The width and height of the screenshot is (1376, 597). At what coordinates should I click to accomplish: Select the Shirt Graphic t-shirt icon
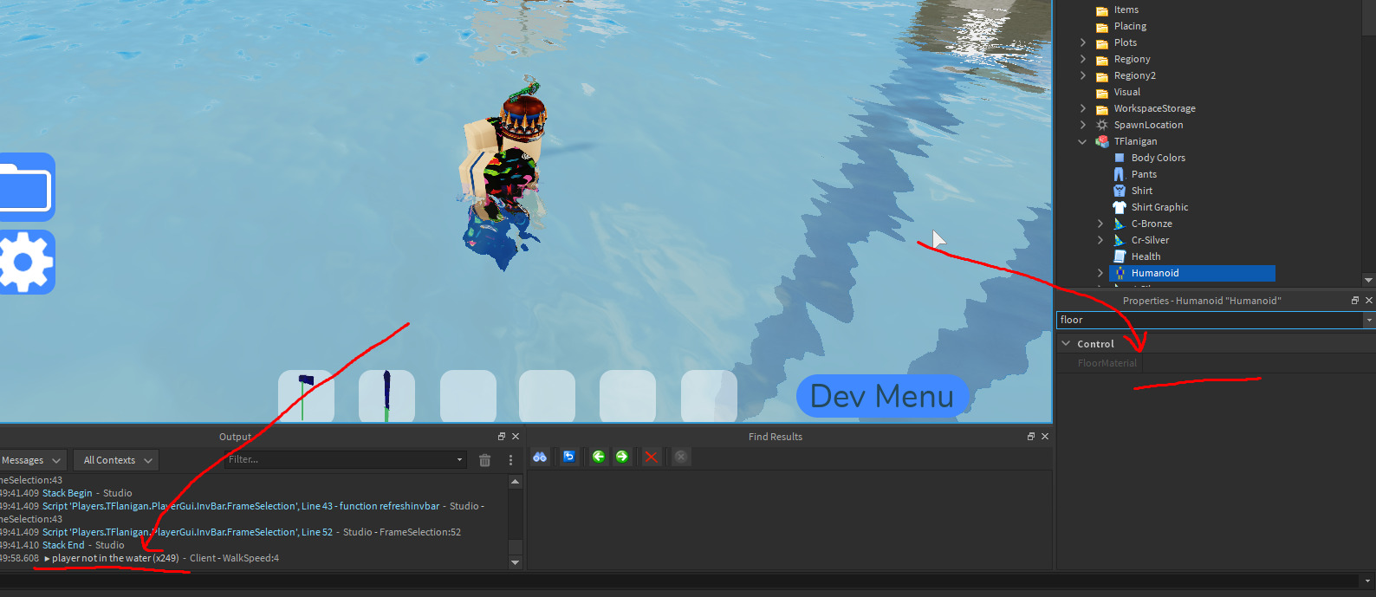click(x=1120, y=207)
